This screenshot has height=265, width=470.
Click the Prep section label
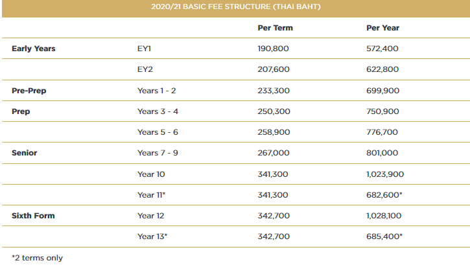[x=21, y=111]
